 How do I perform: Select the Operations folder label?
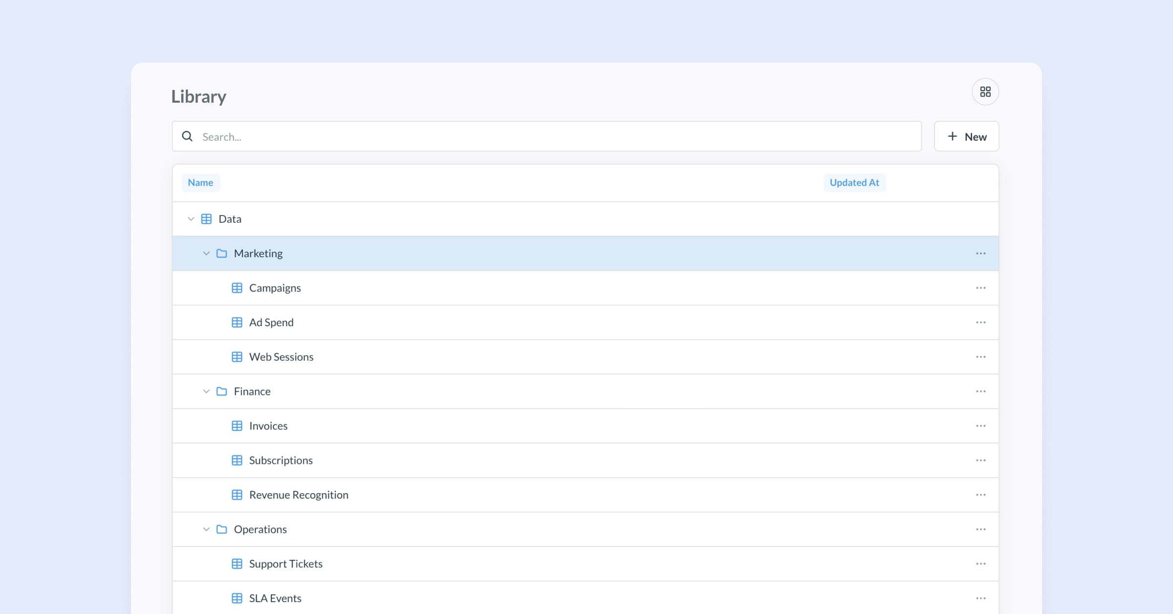(260, 529)
